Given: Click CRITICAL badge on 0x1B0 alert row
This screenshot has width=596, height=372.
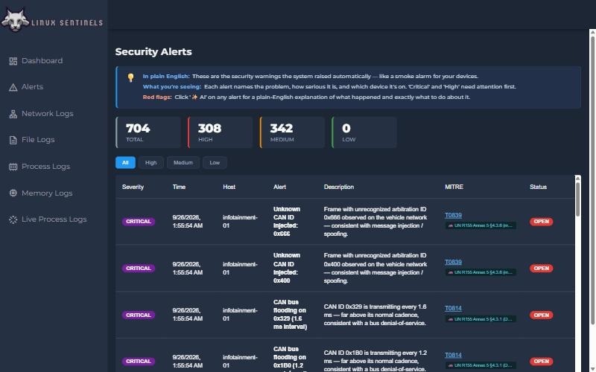Looking at the screenshot, I should [139, 362].
